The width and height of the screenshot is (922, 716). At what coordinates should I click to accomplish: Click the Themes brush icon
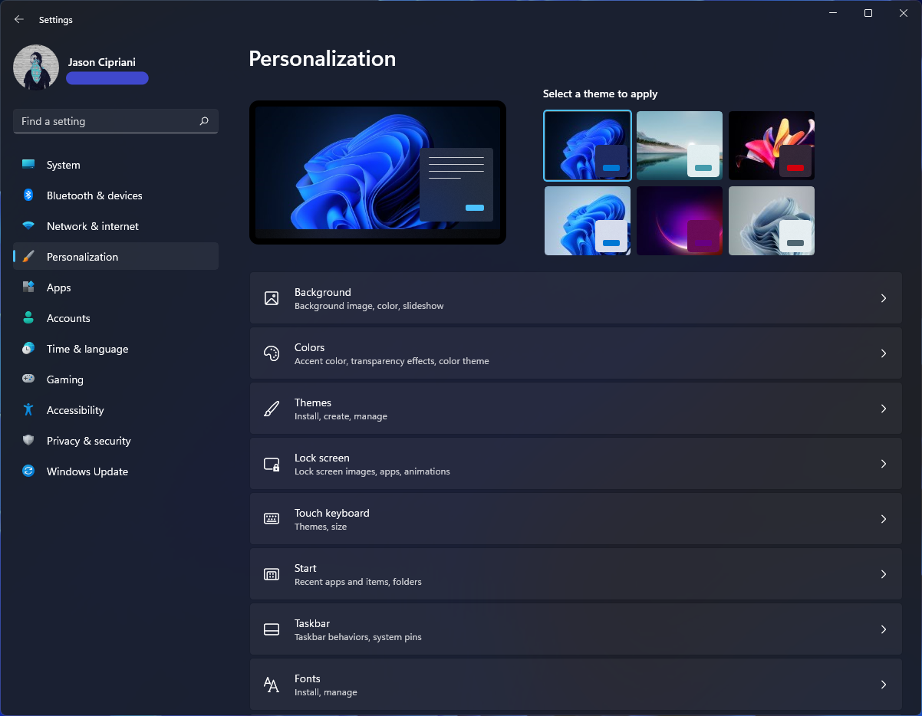[x=272, y=409]
